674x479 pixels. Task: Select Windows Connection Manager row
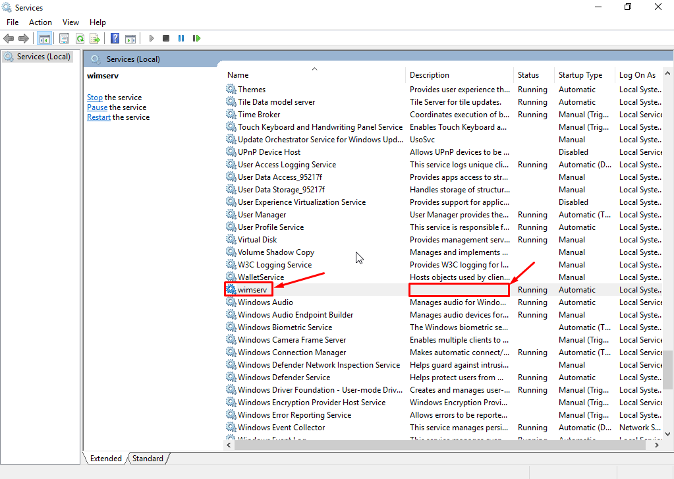pos(443,352)
